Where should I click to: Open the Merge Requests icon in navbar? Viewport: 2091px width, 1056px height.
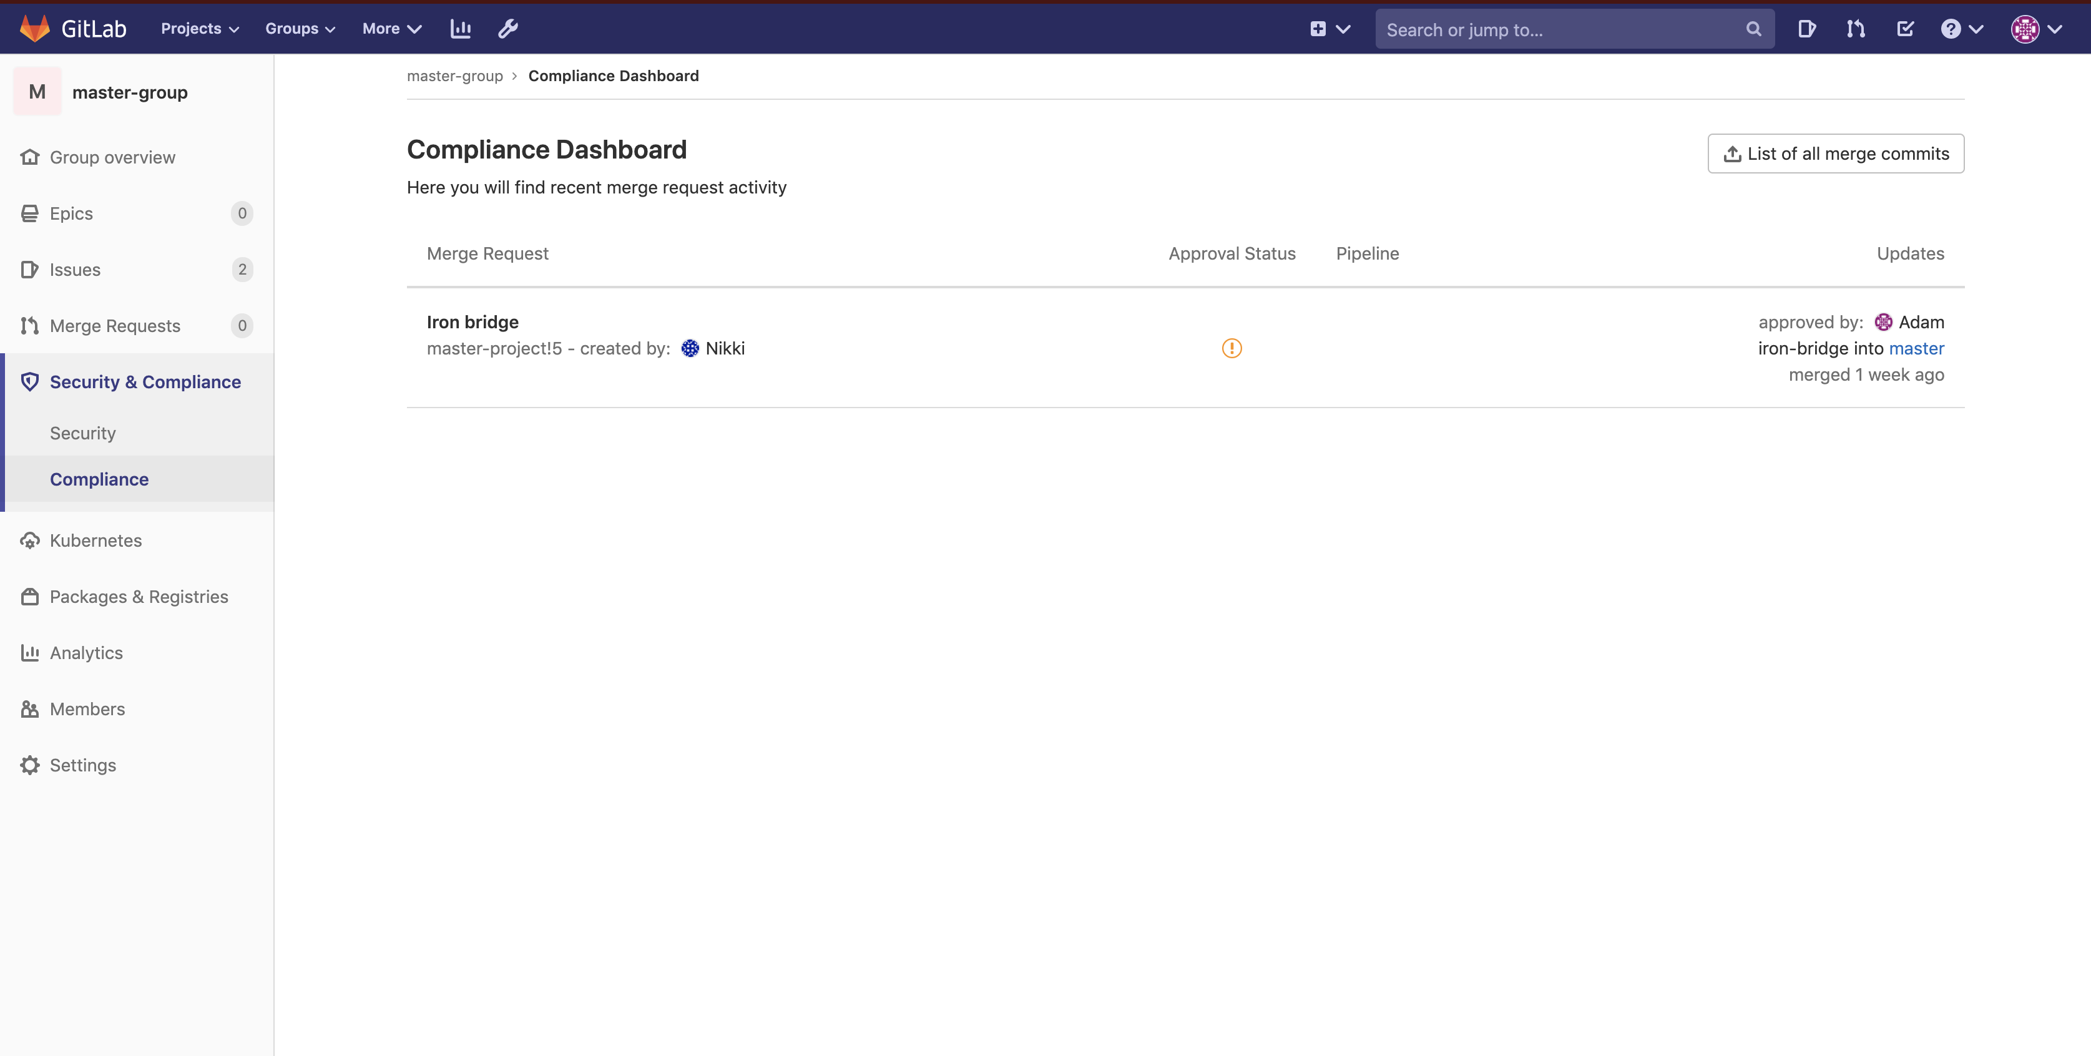pyautogui.click(x=1856, y=29)
